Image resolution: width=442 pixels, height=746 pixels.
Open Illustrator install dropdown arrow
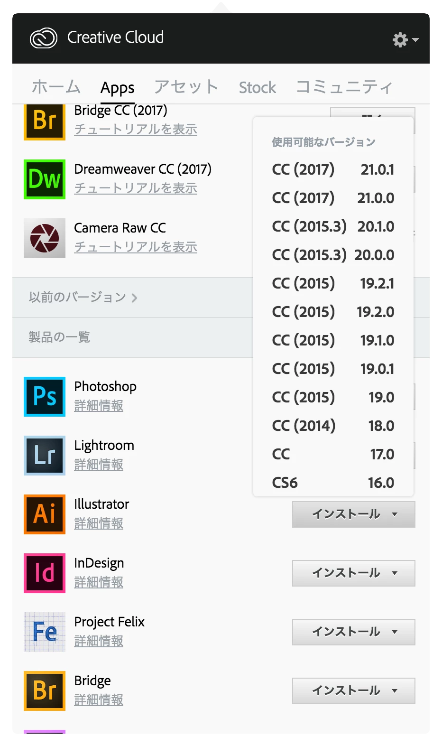click(395, 514)
